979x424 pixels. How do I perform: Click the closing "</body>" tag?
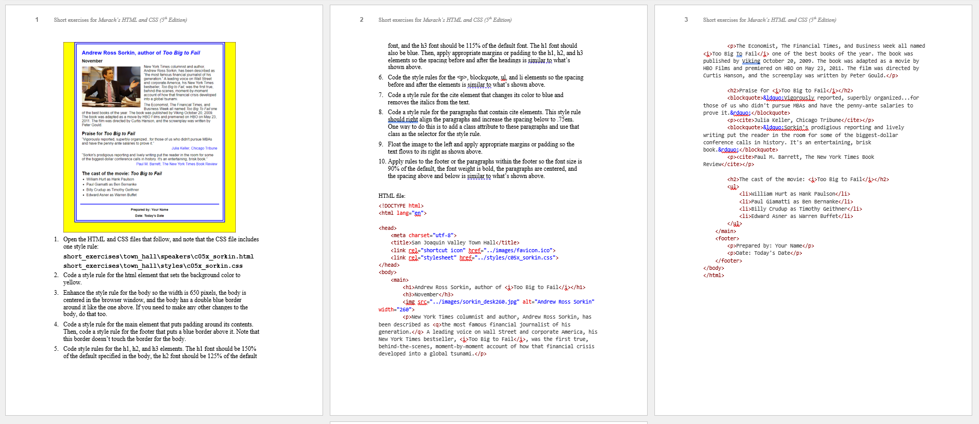[x=714, y=268]
